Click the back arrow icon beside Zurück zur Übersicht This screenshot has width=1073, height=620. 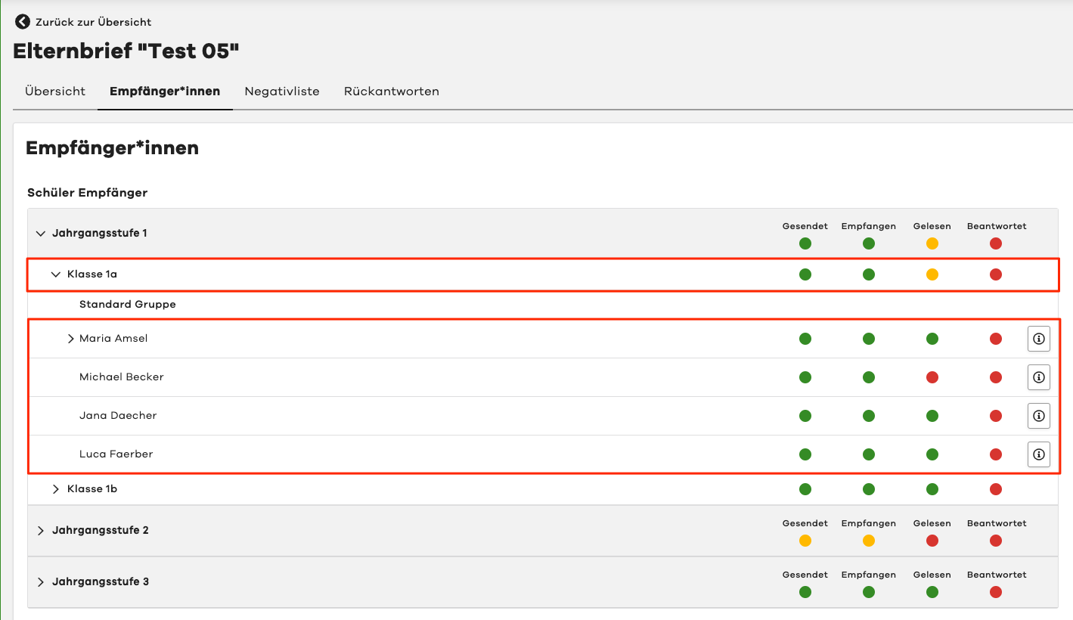(x=23, y=22)
